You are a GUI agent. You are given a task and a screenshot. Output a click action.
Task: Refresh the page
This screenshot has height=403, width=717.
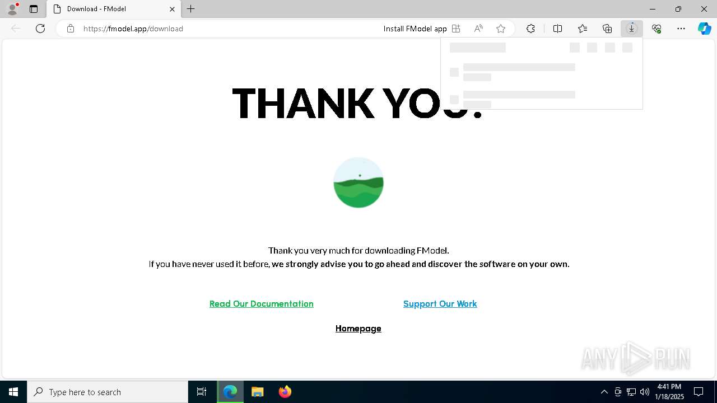click(40, 29)
